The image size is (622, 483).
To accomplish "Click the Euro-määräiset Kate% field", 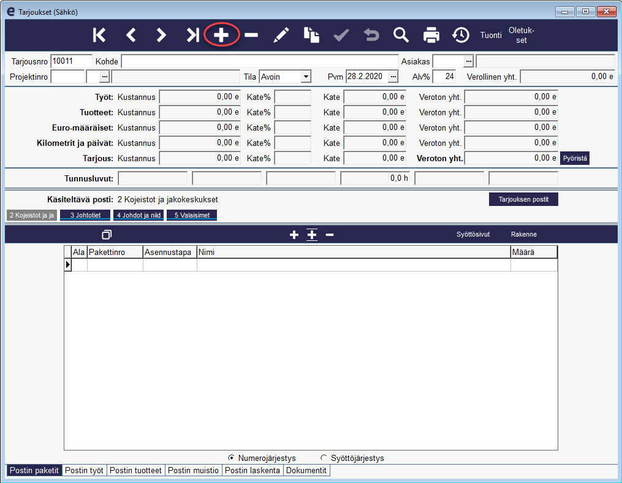I will [293, 127].
